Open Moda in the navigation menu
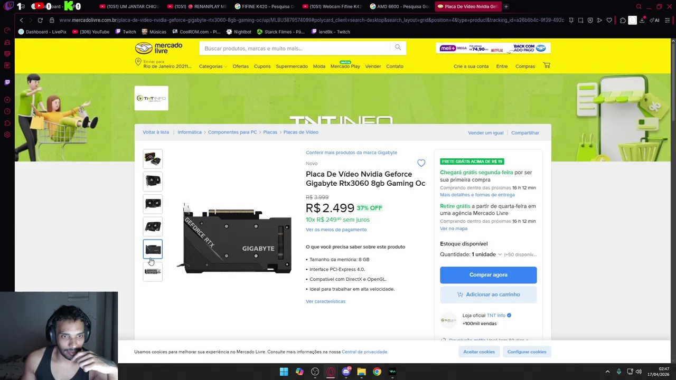This screenshot has height=380, width=676. coord(319,66)
